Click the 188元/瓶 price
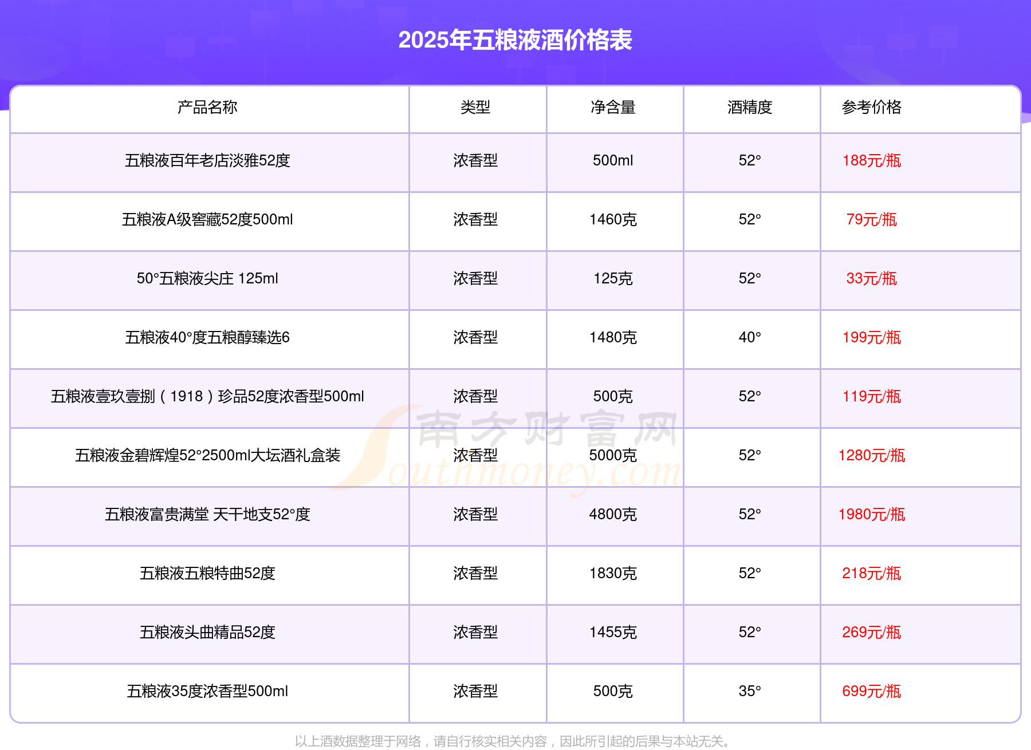The width and height of the screenshot is (1031, 750). [x=872, y=160]
